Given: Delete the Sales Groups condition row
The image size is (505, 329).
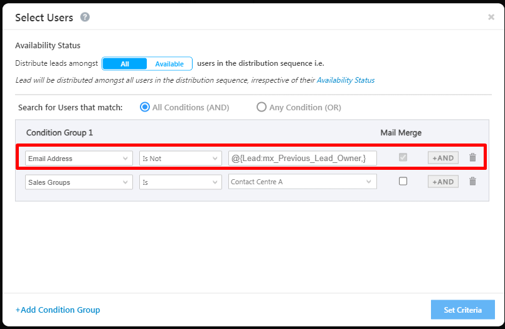Looking at the screenshot, I should (473, 182).
